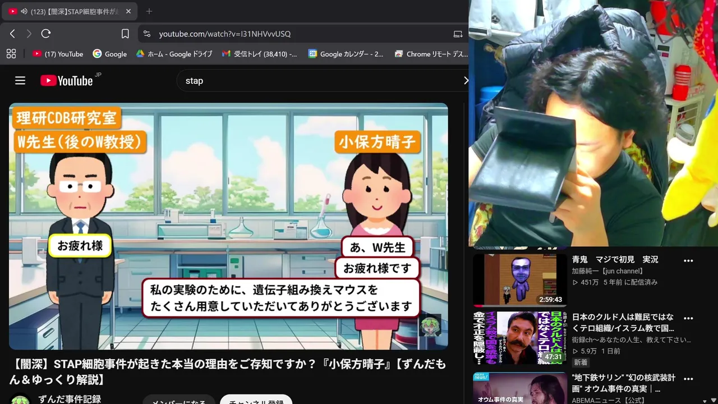Open more options for 青鬼 video
This screenshot has width=718, height=404.
[x=688, y=261]
